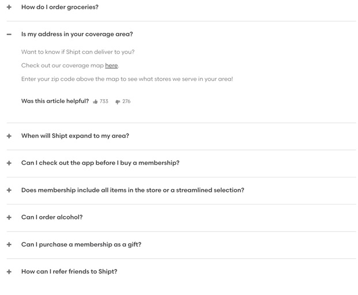Click plus icon beside order alcohol question

(x=9, y=217)
